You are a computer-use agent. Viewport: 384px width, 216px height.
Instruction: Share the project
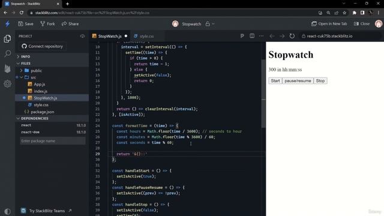(70, 24)
